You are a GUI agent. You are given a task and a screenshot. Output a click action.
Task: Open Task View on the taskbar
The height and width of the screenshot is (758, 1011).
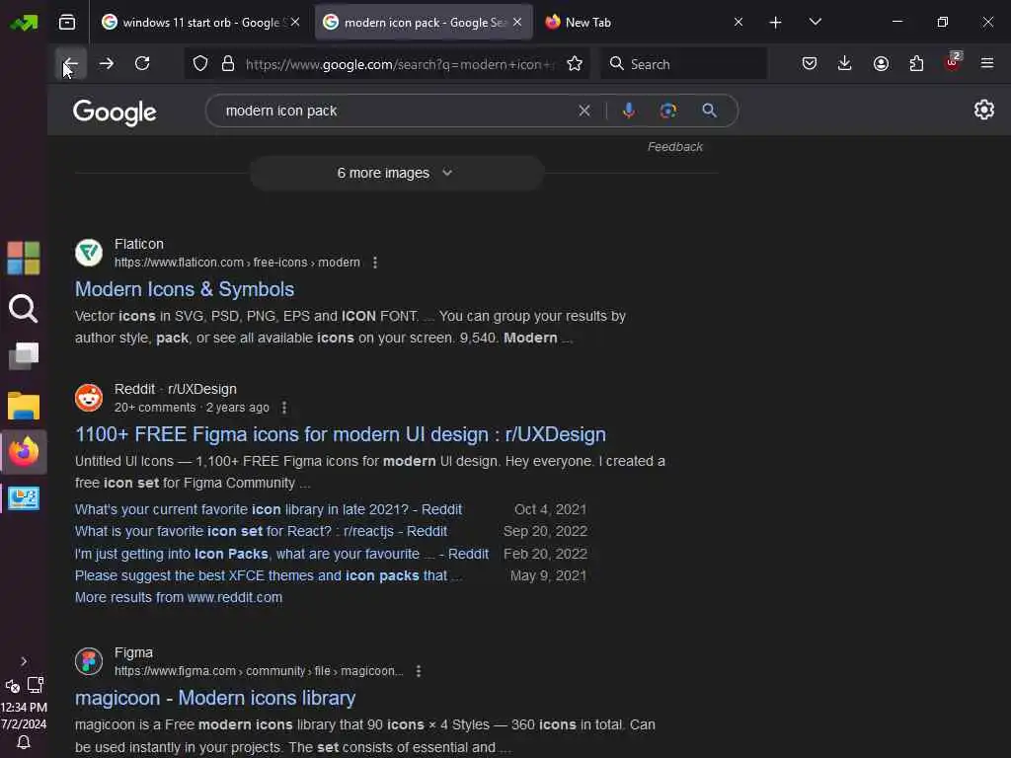[24, 355]
